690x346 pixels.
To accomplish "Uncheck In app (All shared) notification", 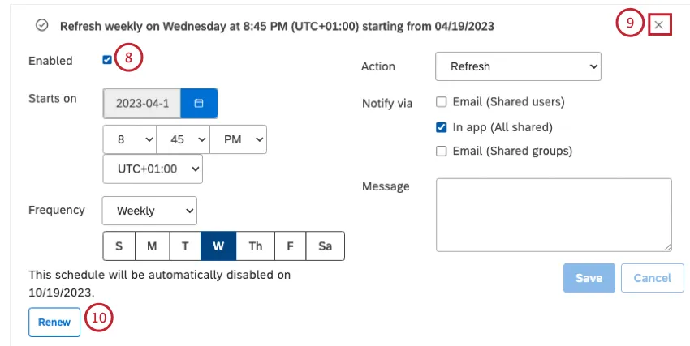I will (441, 127).
